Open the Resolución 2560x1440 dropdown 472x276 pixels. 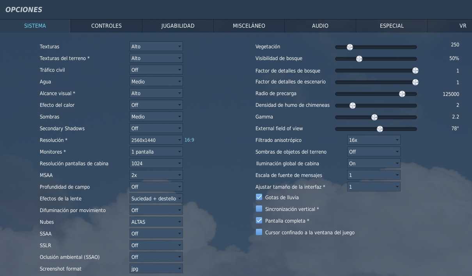coord(156,140)
